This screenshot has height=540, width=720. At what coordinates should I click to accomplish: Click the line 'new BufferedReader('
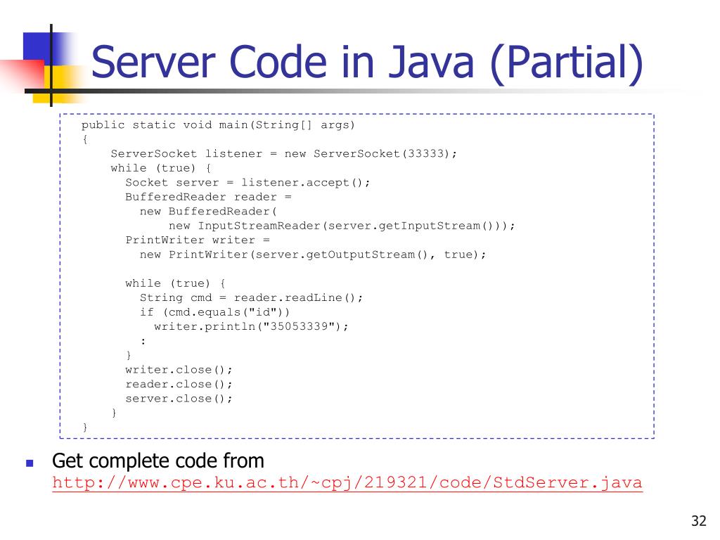coord(208,212)
